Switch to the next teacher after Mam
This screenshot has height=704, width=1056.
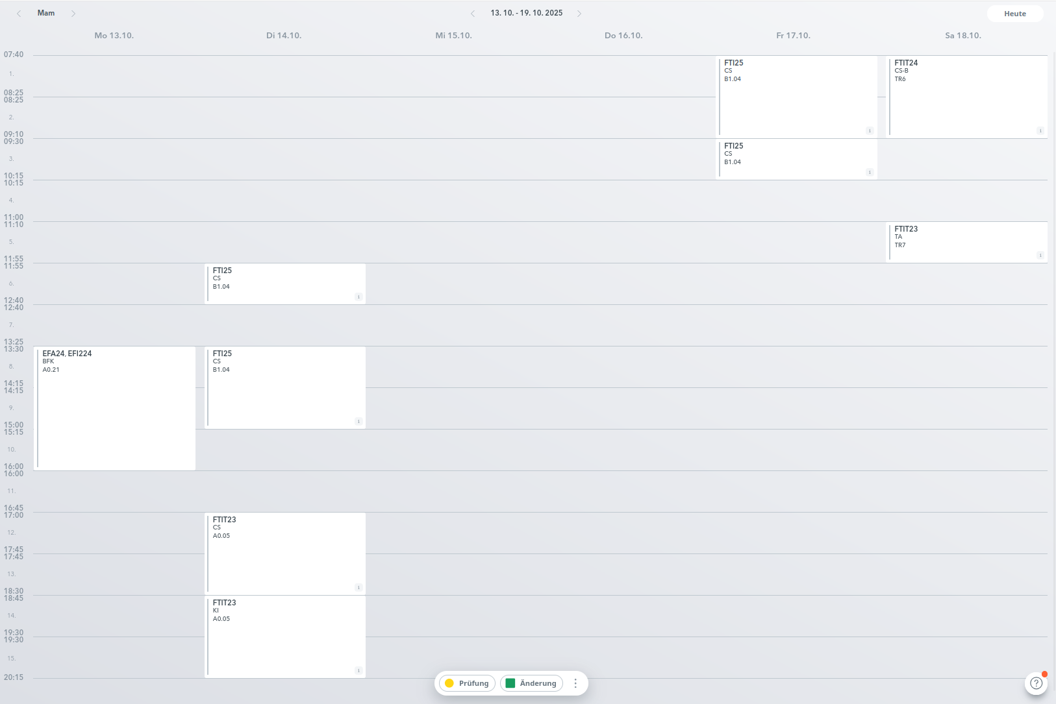[73, 14]
